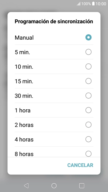Select the 4 horas radio button
This screenshot has height=192, width=108.
(x=89, y=139)
